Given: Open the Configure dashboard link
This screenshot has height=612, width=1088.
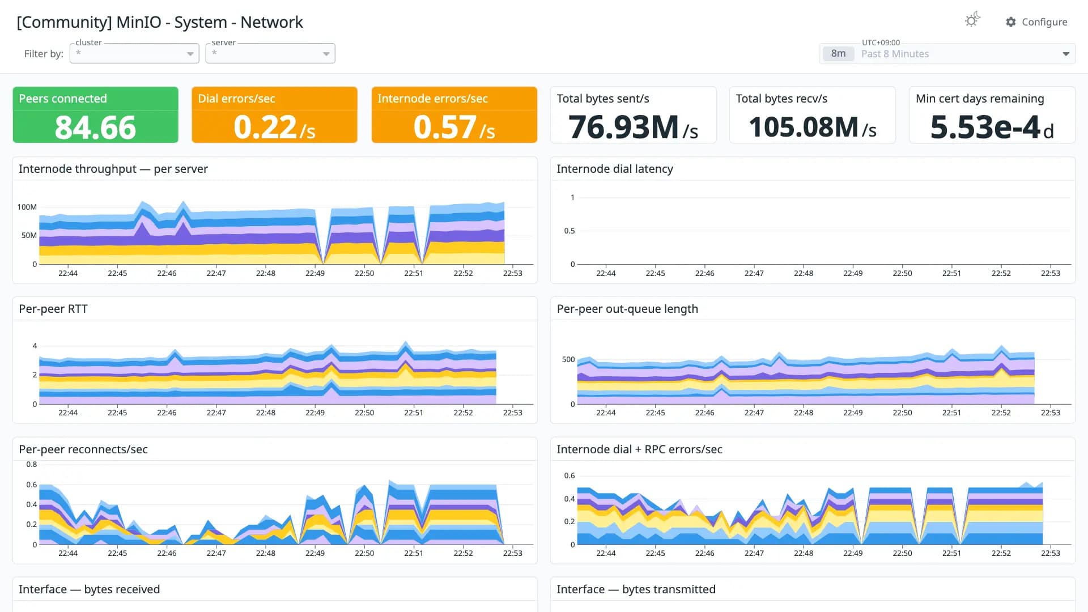Looking at the screenshot, I should click(x=1036, y=22).
